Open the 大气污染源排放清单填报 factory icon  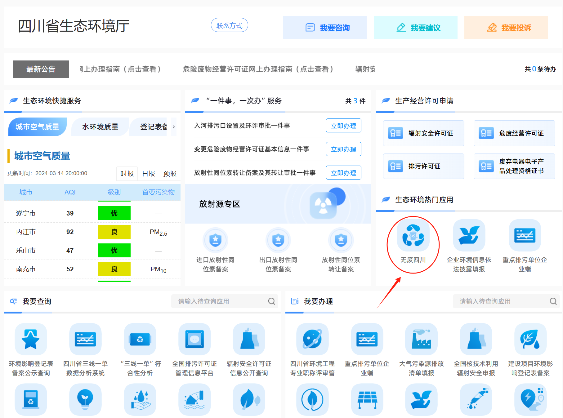point(421,339)
